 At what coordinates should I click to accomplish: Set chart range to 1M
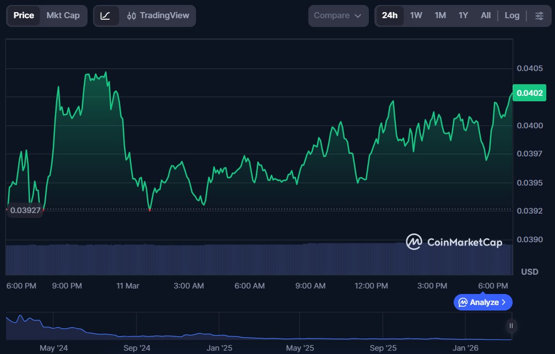[440, 16]
